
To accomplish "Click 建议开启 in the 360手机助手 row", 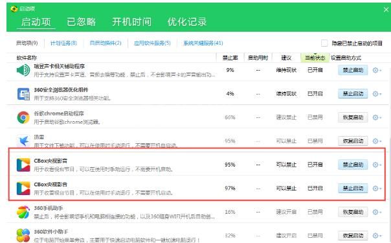I will (286, 212).
